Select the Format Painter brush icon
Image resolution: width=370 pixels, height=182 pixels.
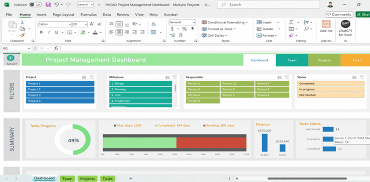click(22, 35)
